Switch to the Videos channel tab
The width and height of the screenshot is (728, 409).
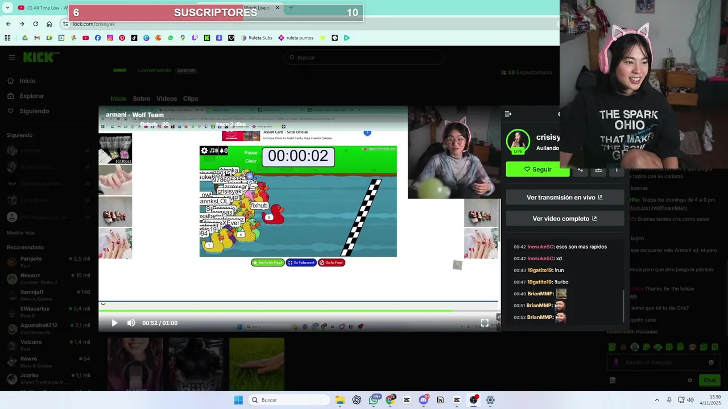167,99
